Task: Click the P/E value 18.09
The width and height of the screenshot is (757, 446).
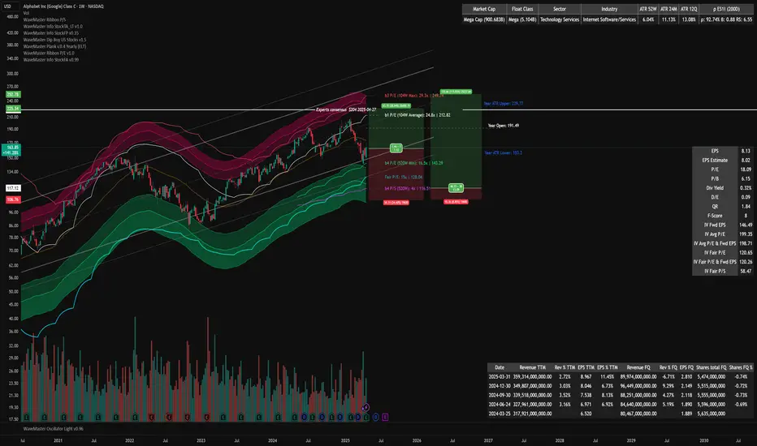Action: (746, 169)
